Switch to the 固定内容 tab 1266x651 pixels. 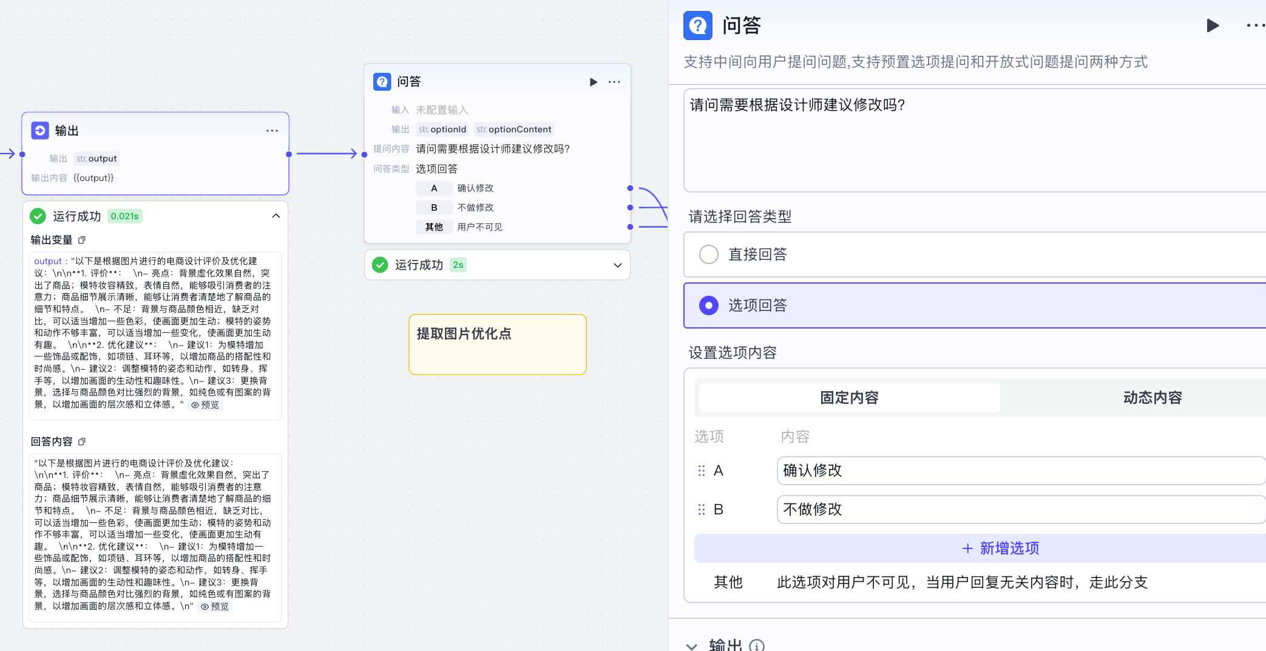point(848,398)
